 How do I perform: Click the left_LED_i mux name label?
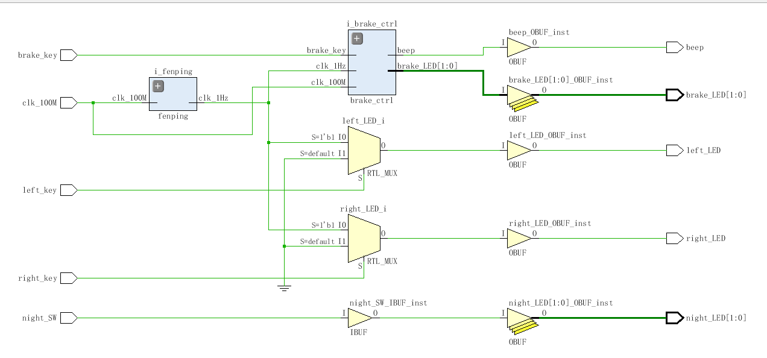point(364,121)
